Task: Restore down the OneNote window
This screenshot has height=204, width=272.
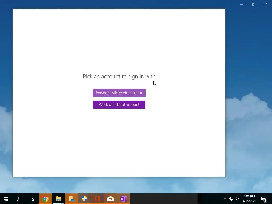Action: coord(254,4)
